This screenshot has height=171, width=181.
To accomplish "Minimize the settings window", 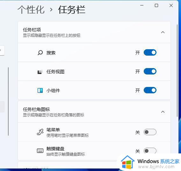I will coord(142,5).
